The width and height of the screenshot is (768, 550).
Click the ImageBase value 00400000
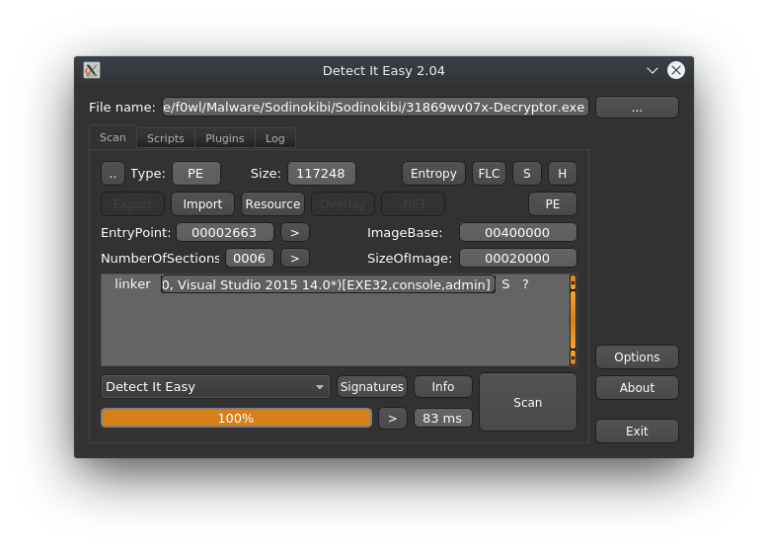click(517, 232)
